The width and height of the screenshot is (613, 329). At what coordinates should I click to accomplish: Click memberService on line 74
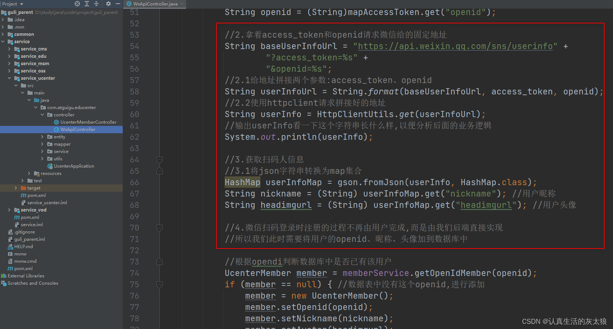click(376, 273)
